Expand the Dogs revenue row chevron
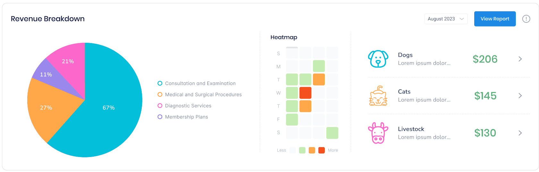The image size is (539, 172). [520, 59]
